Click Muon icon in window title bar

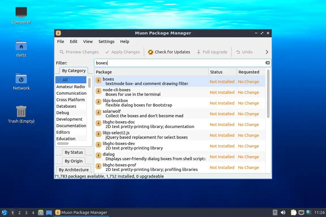58,33
